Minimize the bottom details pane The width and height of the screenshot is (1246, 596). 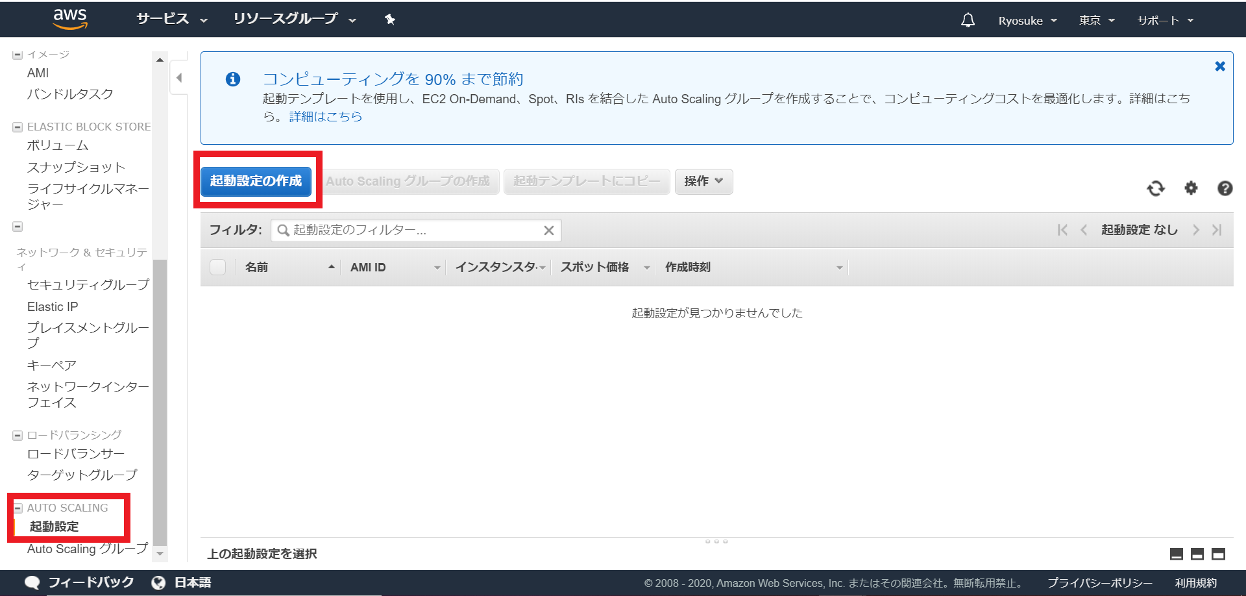(x=1177, y=554)
